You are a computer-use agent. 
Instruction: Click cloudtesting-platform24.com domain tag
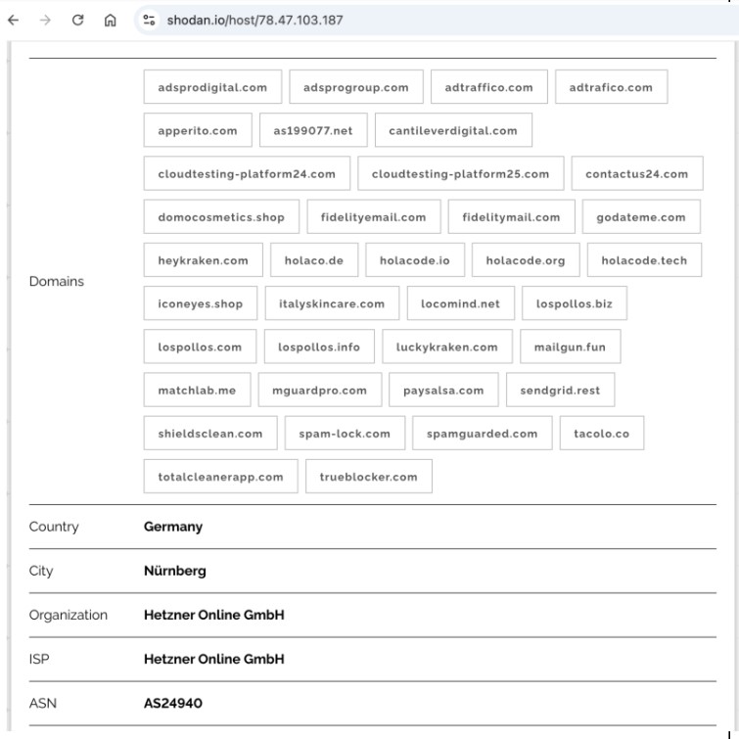tap(247, 174)
